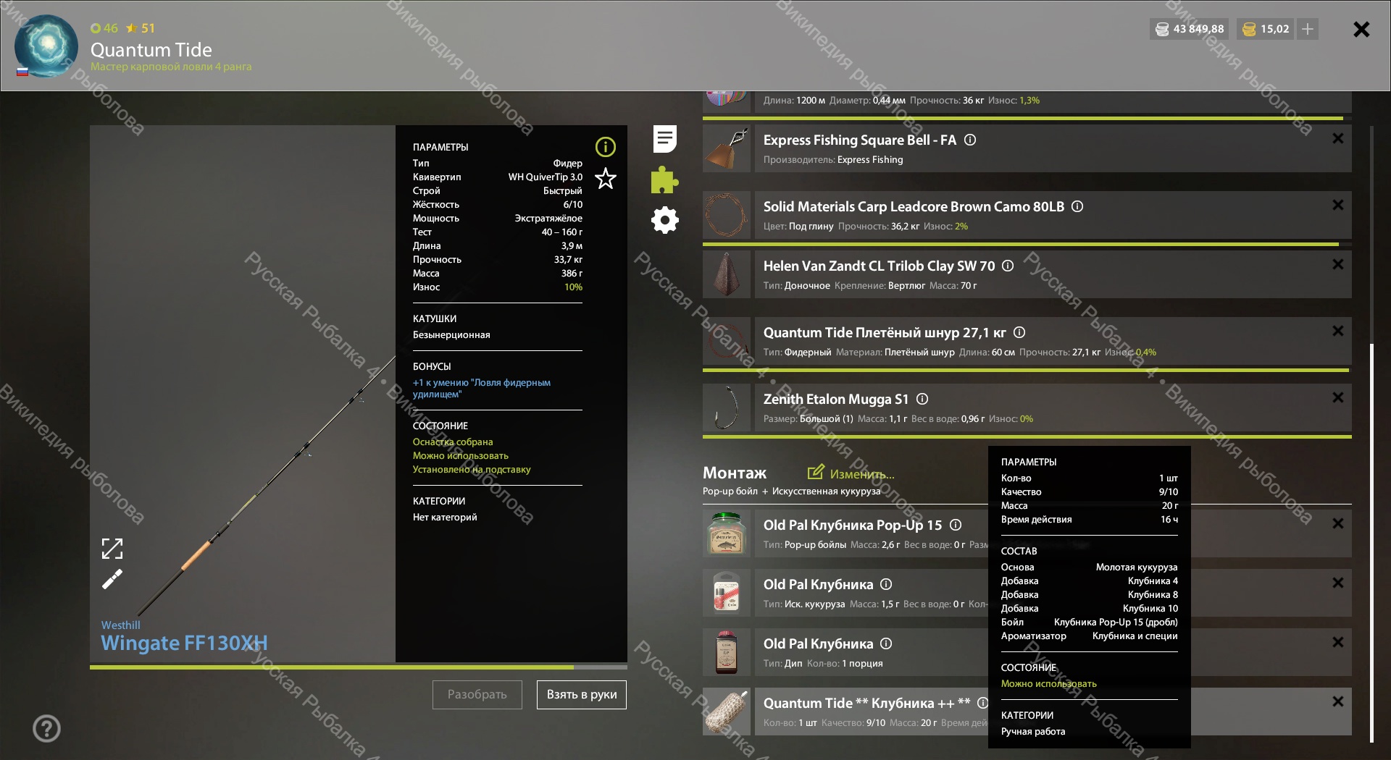
Task: Show info for Old Pal Клубника dip
Action: (886, 643)
